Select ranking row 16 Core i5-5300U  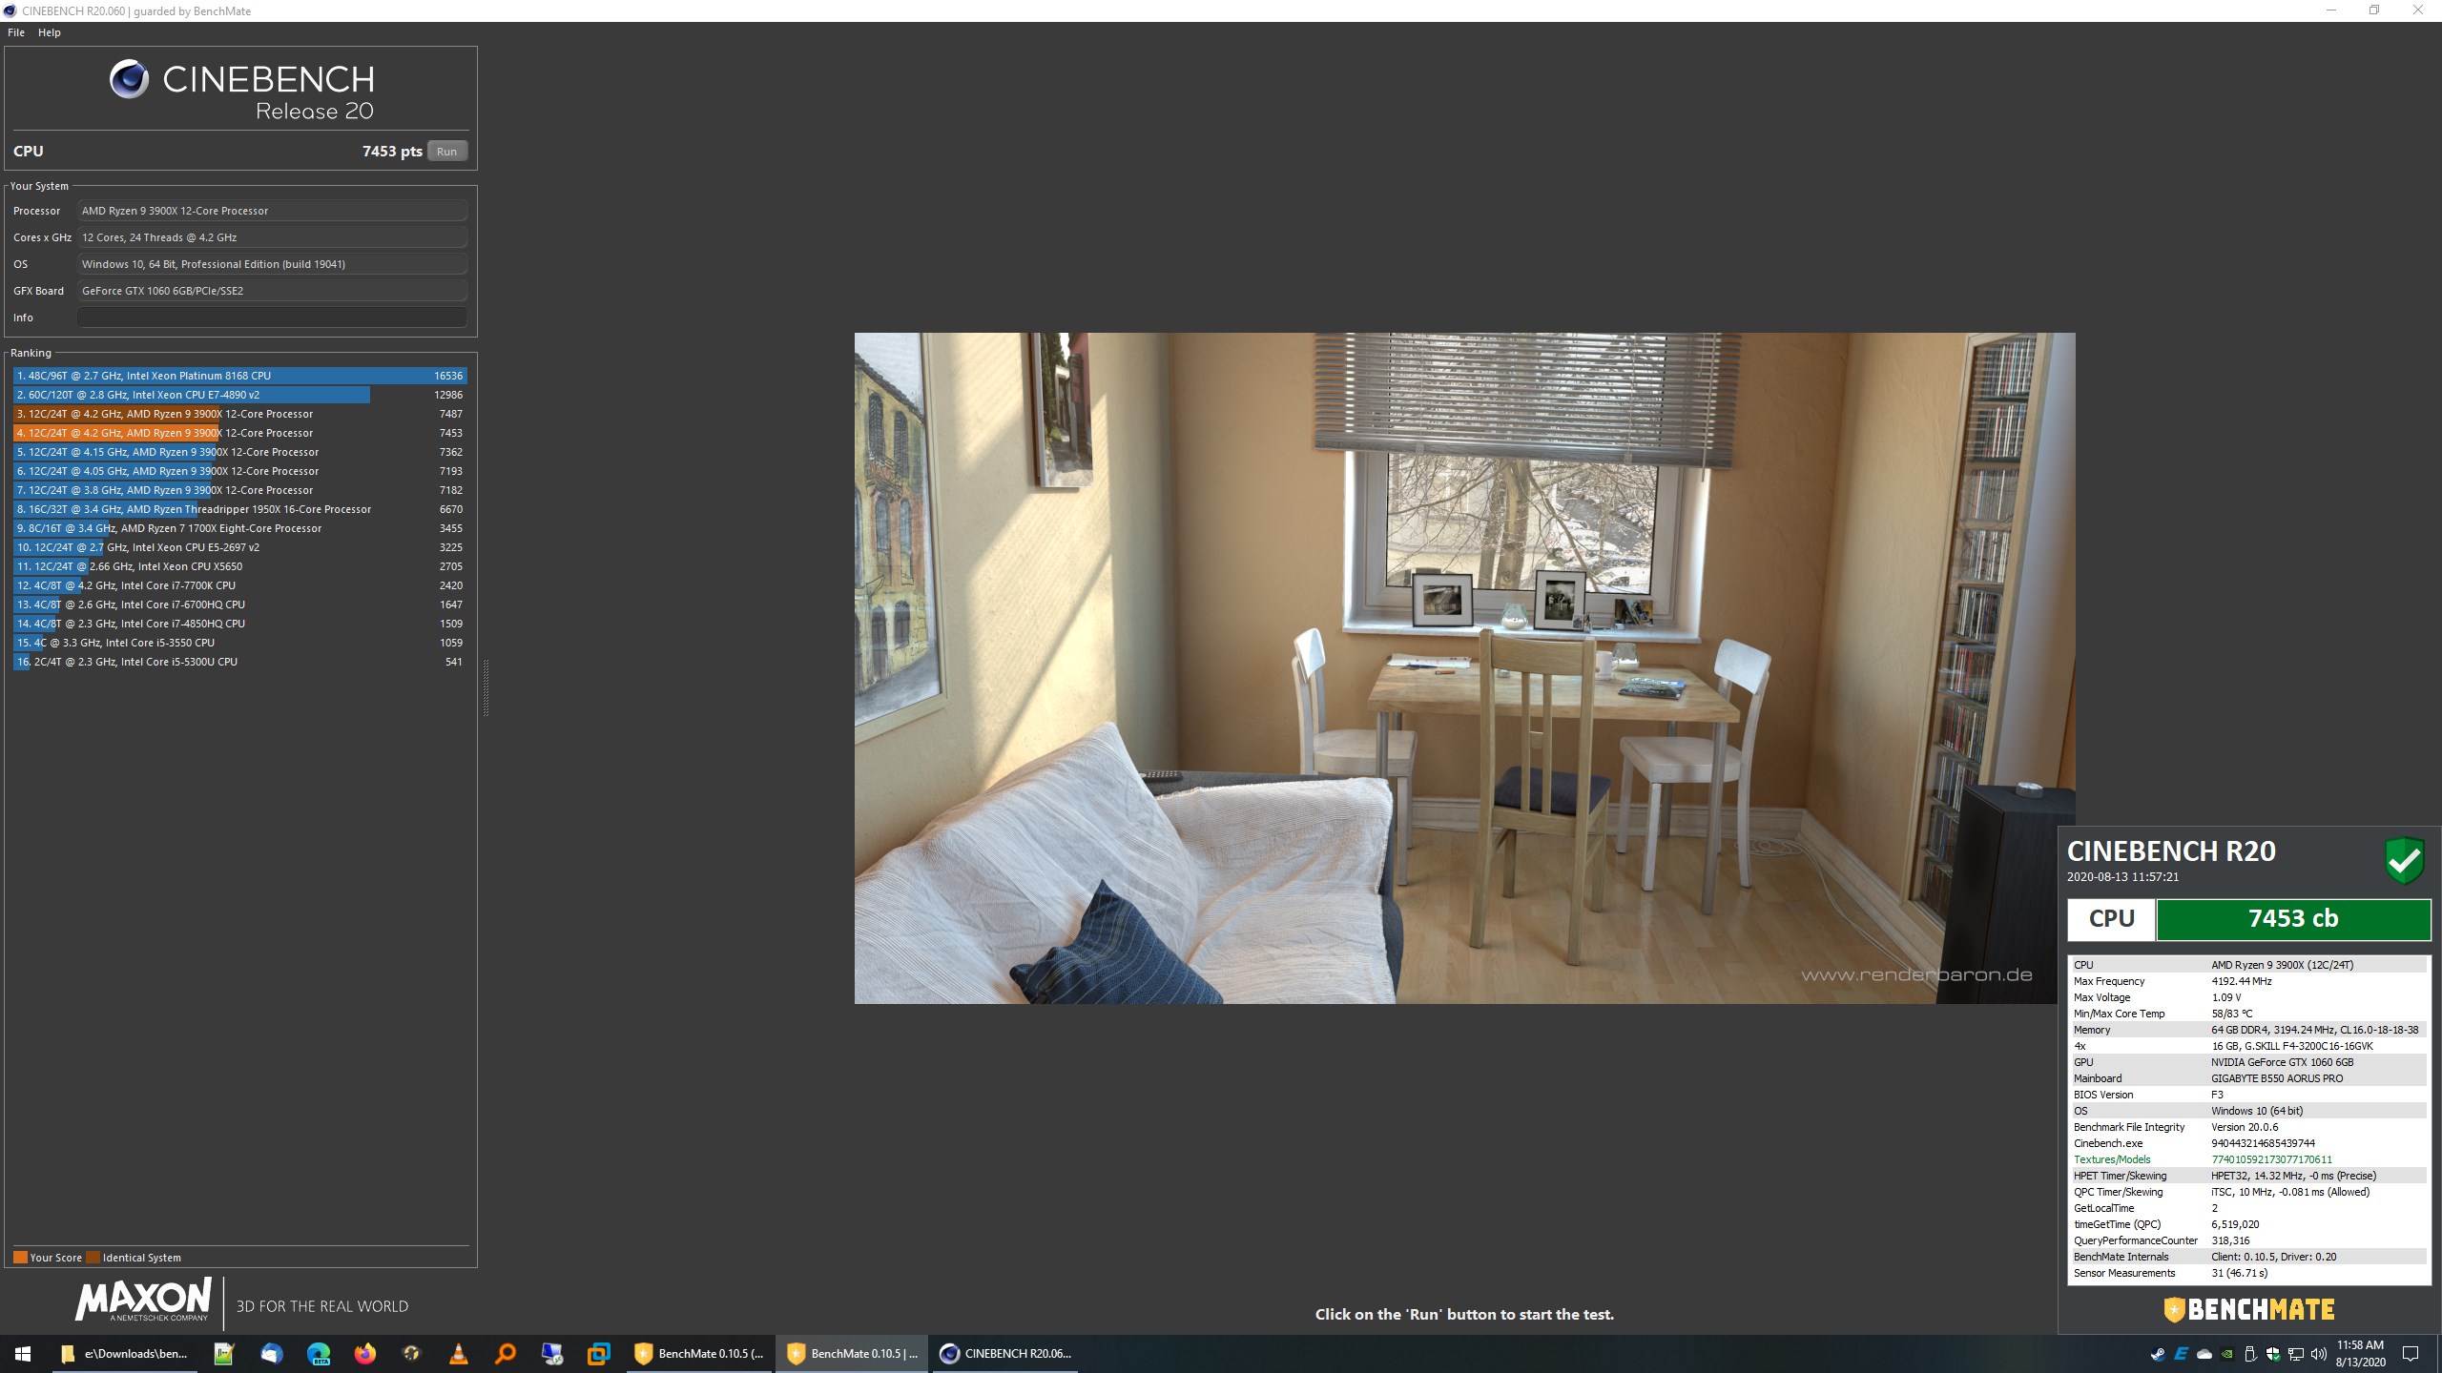coord(239,662)
